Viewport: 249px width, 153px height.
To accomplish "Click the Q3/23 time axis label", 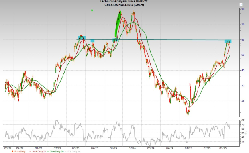I will click(x=76, y=148).
